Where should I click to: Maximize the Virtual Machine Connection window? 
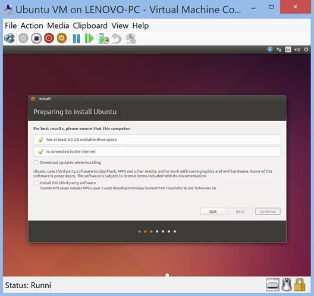(x=271, y=7)
